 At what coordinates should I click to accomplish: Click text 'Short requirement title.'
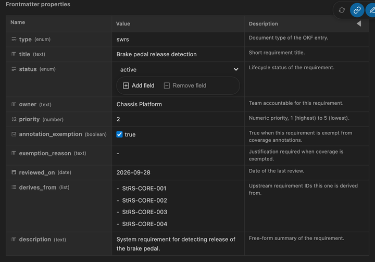(277, 53)
